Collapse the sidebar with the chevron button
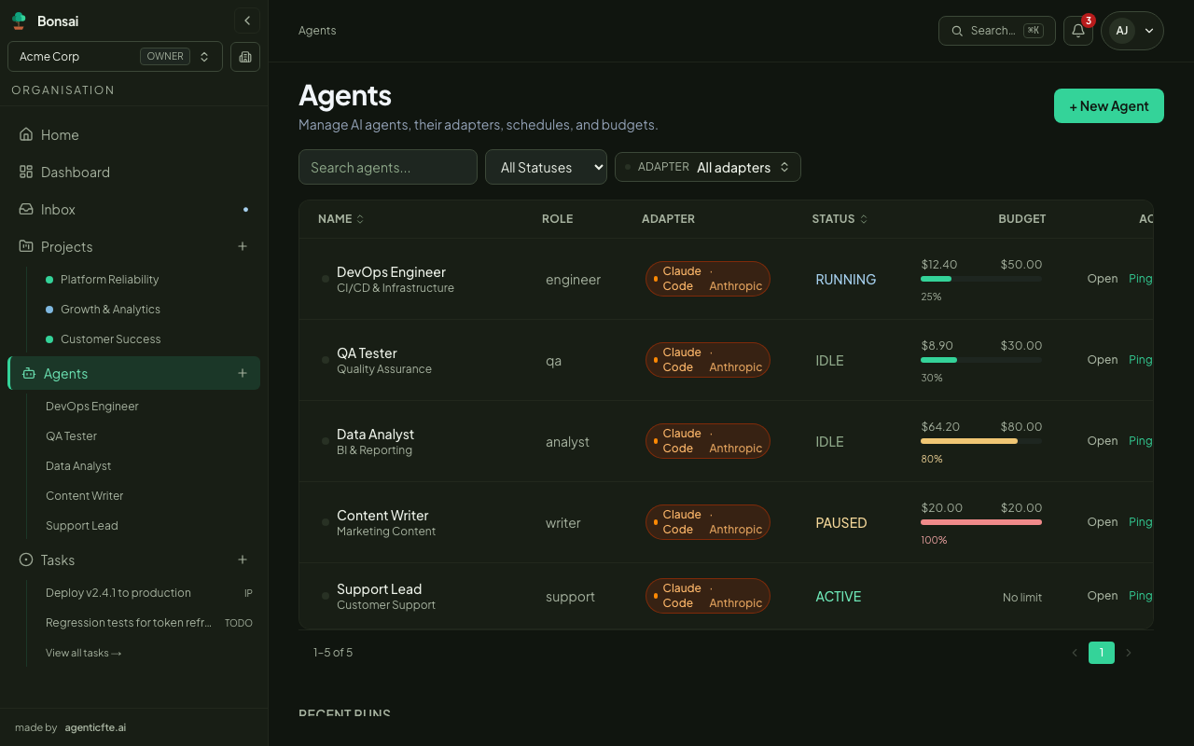The height and width of the screenshot is (746, 1194). coord(247,21)
